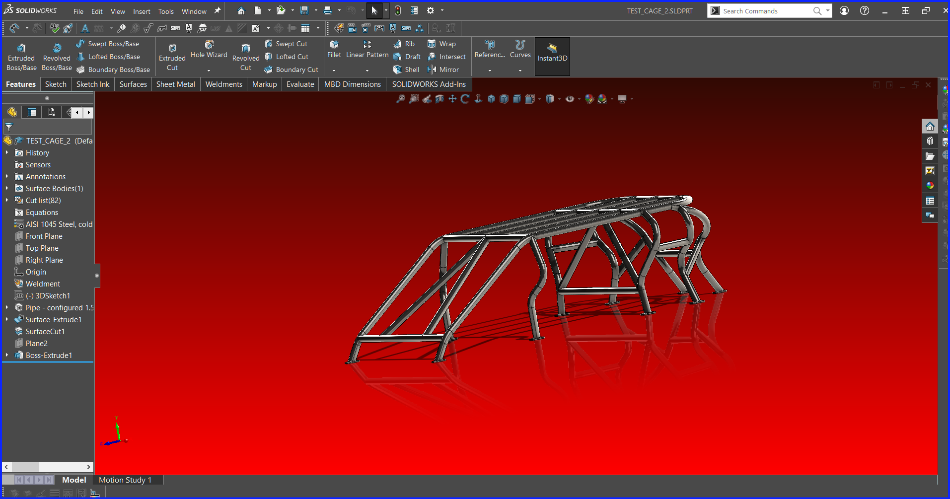Viewport: 950px width, 499px height.
Task: Open the ConfigurationManager tab
Action: click(x=52, y=112)
